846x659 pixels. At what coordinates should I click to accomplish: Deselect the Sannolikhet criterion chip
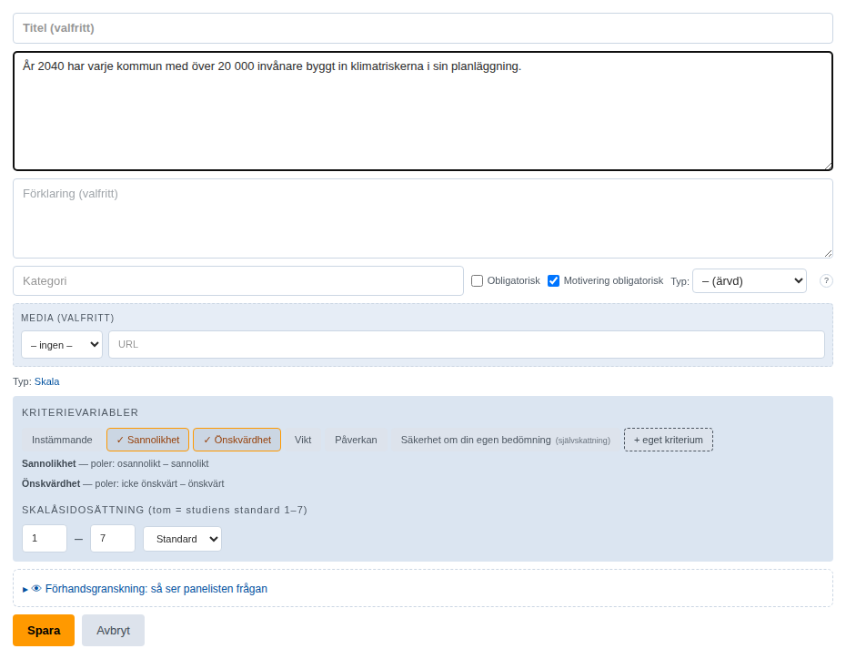(148, 440)
